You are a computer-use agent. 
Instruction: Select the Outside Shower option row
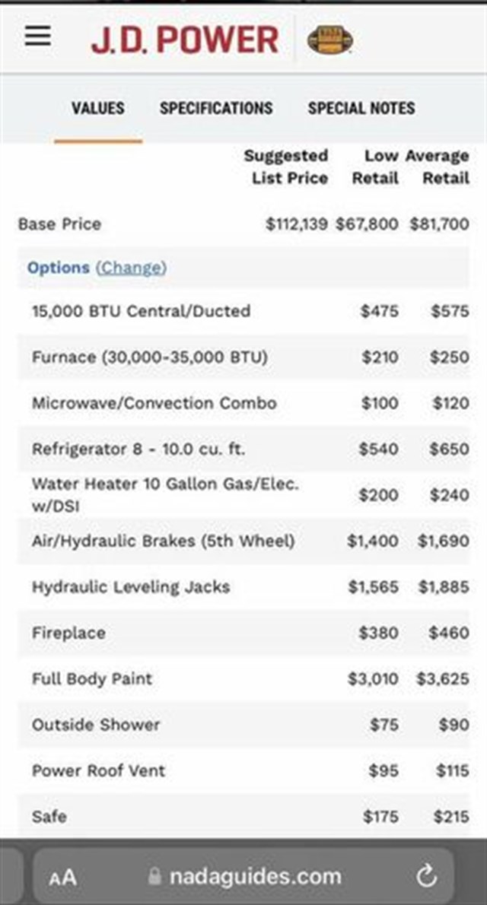click(x=96, y=725)
